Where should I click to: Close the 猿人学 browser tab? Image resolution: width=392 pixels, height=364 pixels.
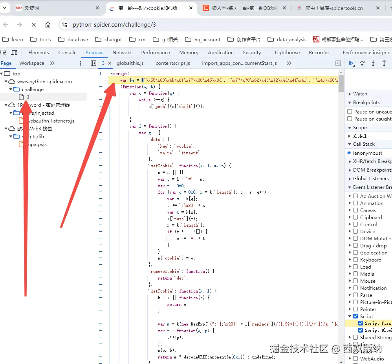(x=284, y=8)
